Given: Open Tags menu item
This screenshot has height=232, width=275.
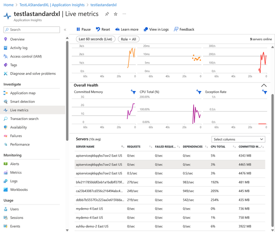Looking at the screenshot, I should (32, 65).
